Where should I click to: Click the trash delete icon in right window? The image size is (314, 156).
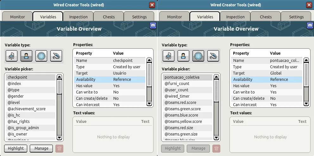(217, 148)
